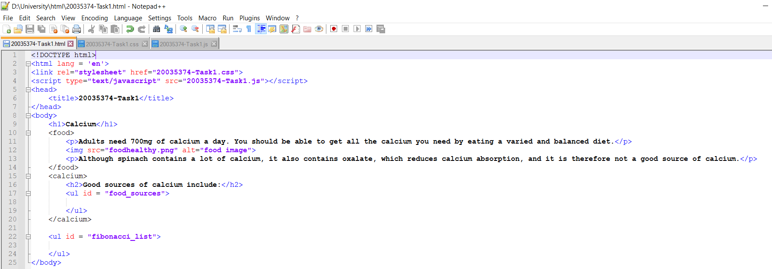Click 'text/javascript' attribute value
This screenshot has width=772, height=269.
click(124, 81)
